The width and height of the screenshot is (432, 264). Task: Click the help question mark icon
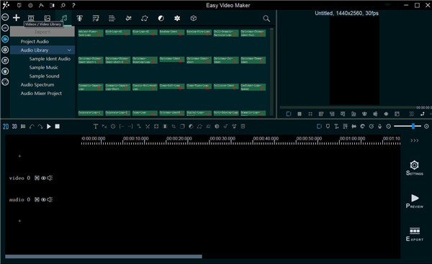pyautogui.click(x=73, y=5)
